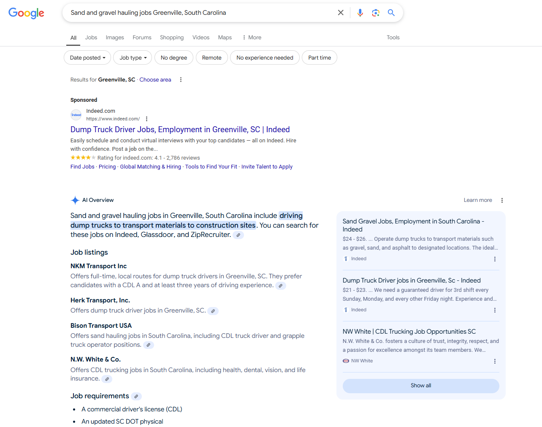Open source link chip for Herk Transport
The height and width of the screenshot is (427, 542).
(x=213, y=311)
